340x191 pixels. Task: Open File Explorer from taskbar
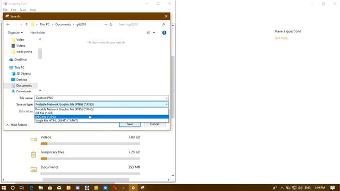40,188
